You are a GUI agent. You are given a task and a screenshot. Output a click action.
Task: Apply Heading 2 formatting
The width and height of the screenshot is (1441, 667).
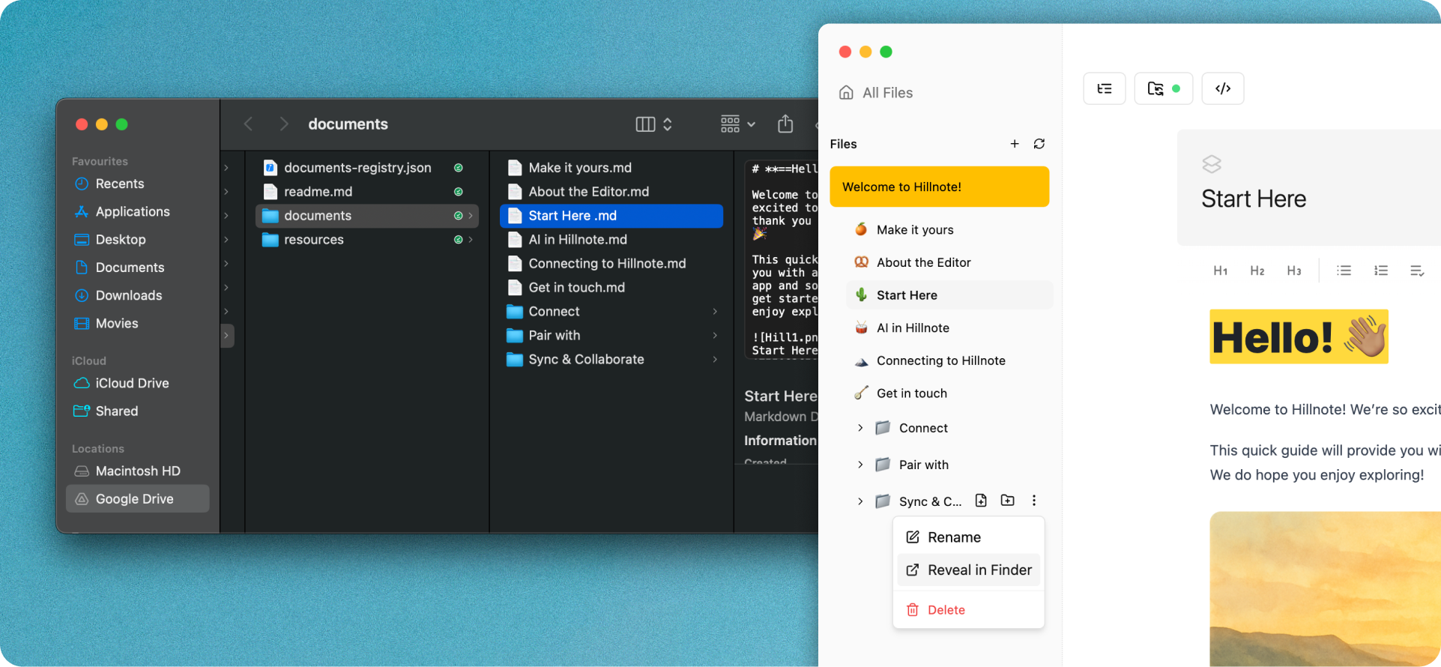tap(1257, 271)
